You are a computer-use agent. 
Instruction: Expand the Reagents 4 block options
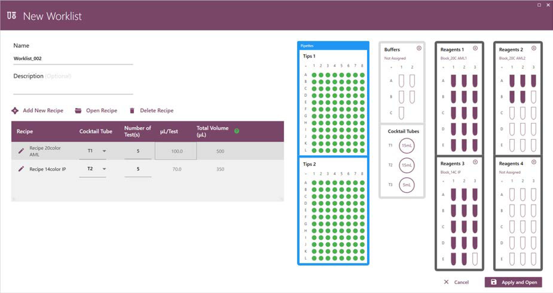534,162
